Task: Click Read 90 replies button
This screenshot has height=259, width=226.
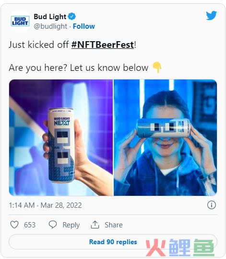Action: (x=113, y=242)
